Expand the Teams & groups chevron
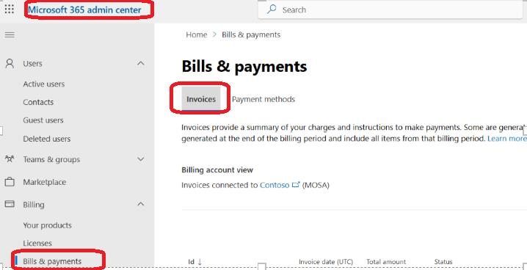Image resolution: width=527 pixels, height=270 pixels. tap(141, 159)
